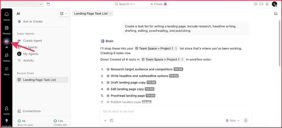
Task: Expand the Landing Page Task List dropdown
Action: 93,13
